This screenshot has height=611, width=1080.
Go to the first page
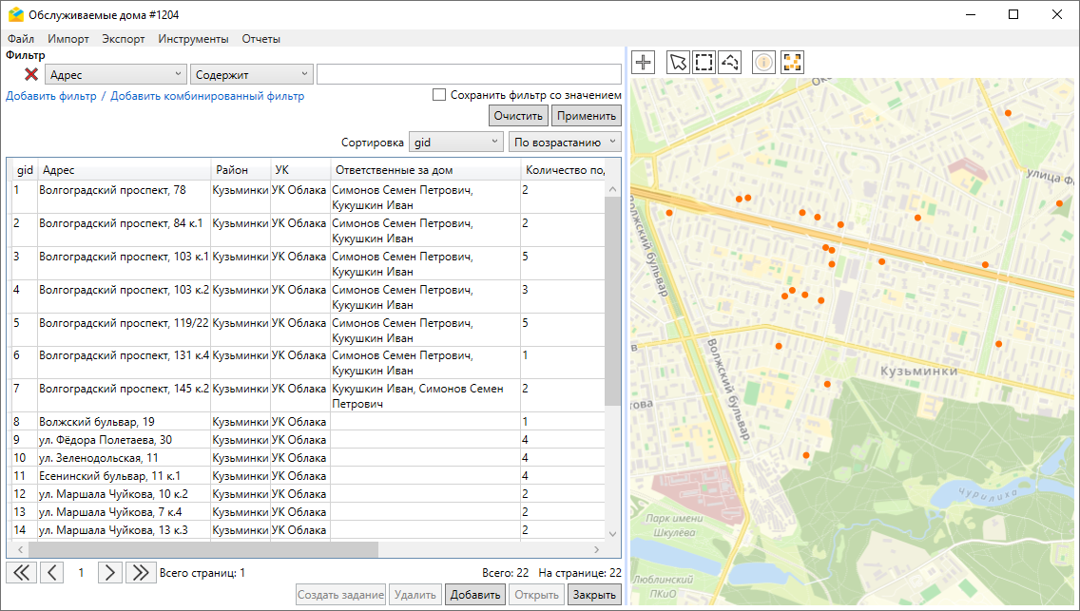coord(21,572)
